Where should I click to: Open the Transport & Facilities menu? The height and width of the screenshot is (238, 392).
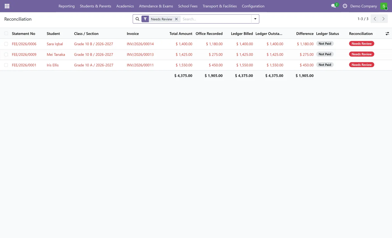tap(220, 6)
